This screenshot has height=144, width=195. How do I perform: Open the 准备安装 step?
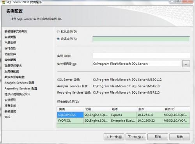(x=10, y=106)
